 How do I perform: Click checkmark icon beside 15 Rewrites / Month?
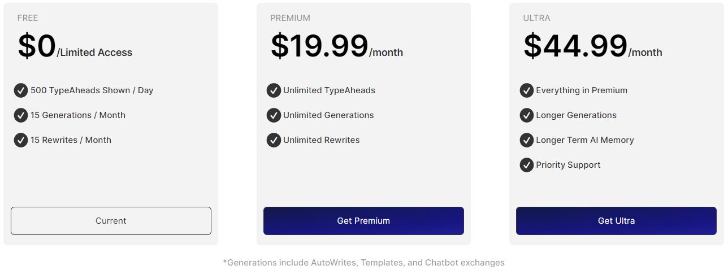pyautogui.click(x=21, y=140)
